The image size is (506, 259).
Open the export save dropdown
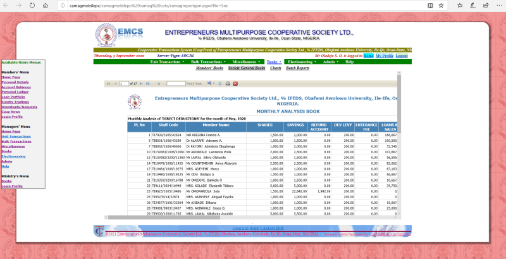[x=211, y=84]
